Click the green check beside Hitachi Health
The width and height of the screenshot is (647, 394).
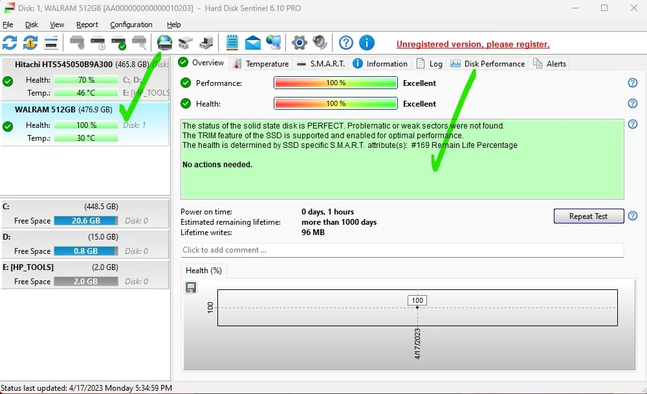point(7,81)
